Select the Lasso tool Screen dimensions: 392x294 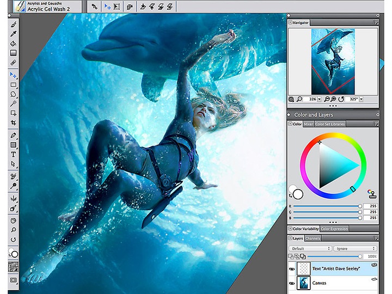(x=14, y=94)
